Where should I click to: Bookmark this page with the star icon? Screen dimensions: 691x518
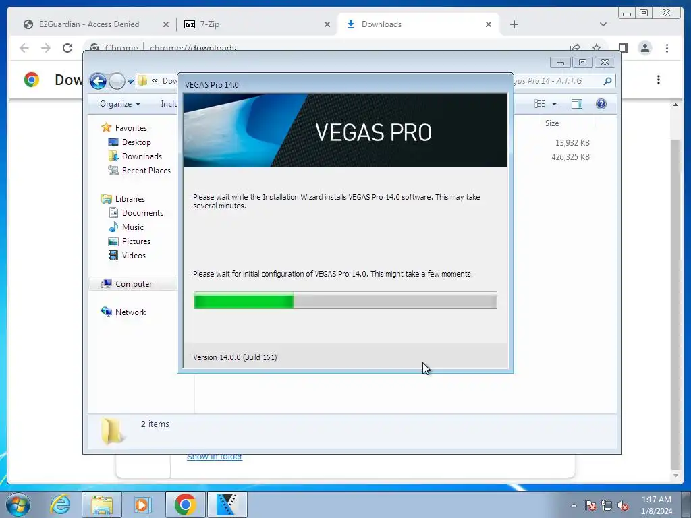(597, 47)
